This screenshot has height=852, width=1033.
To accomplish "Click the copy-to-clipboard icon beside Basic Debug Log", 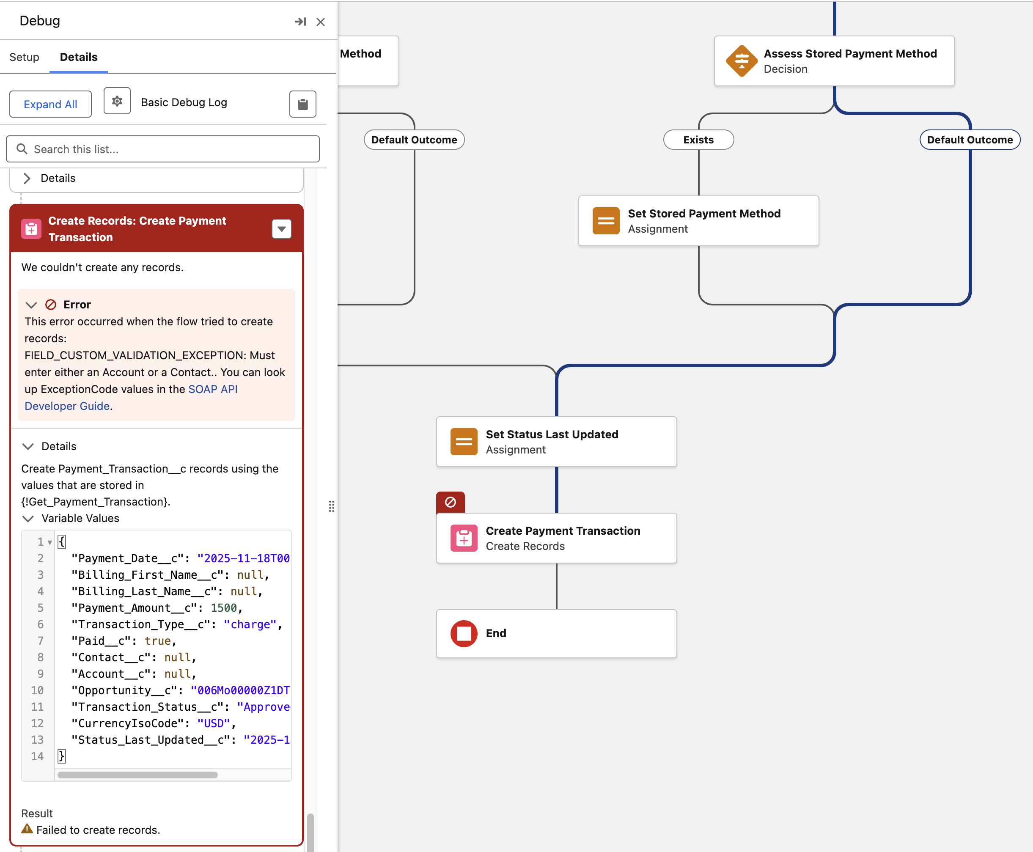I will click(x=302, y=104).
